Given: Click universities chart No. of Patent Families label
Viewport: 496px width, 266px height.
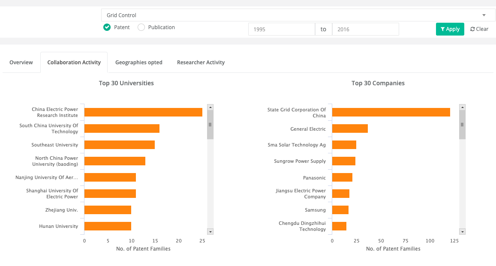Looking at the screenshot, I should [143, 248].
